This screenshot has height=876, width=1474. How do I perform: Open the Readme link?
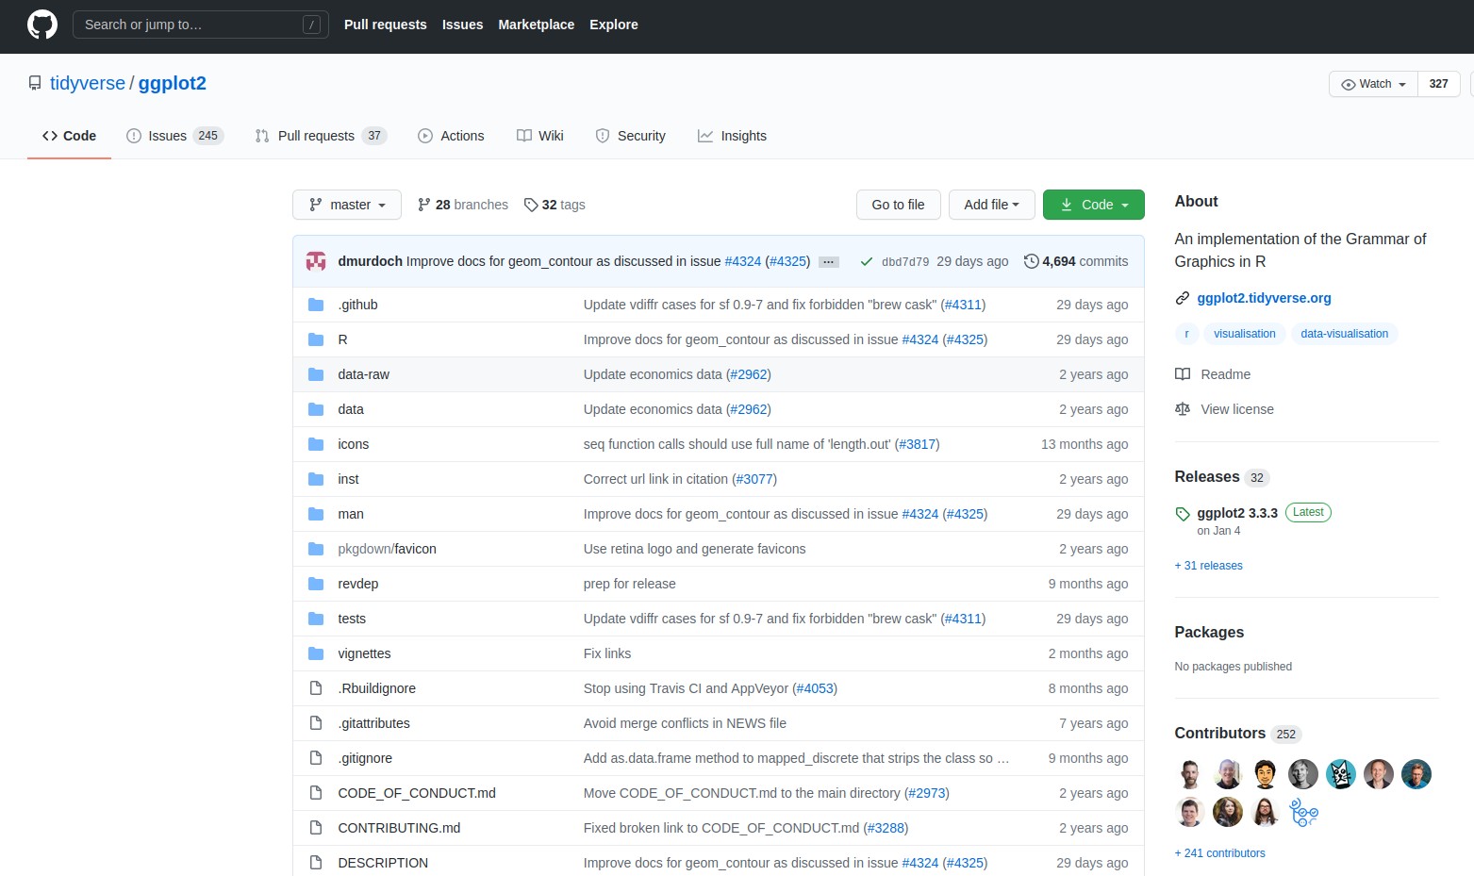pyautogui.click(x=1226, y=374)
